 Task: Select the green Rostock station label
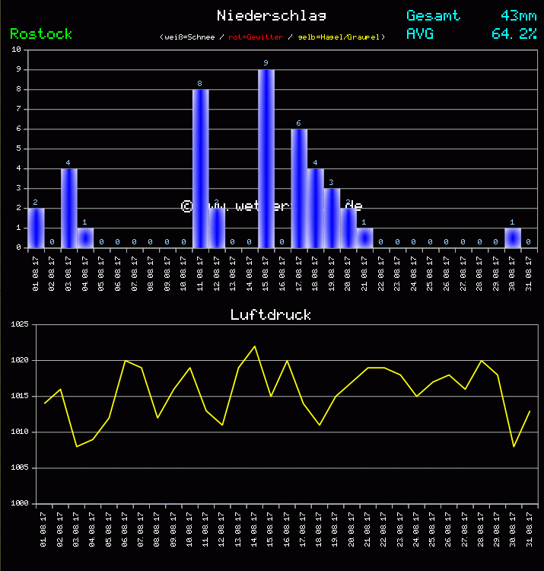click(x=41, y=34)
